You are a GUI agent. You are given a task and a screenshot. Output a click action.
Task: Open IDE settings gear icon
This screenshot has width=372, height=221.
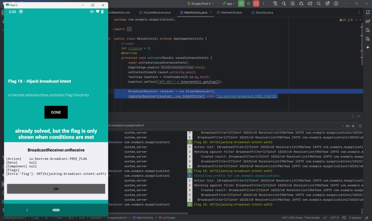click(x=327, y=3)
